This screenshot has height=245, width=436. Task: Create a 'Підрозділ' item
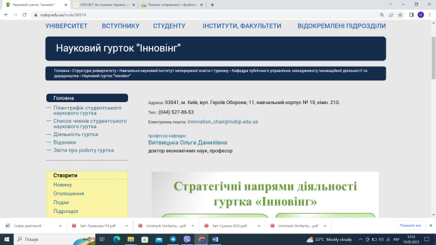(x=65, y=212)
